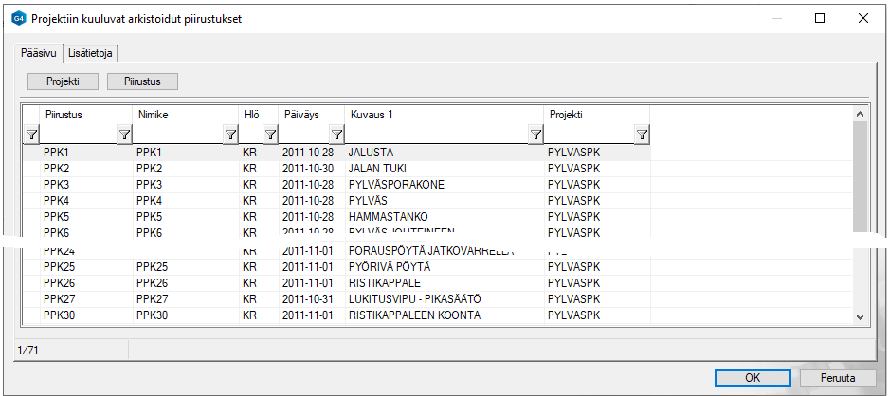Open the Päiväys column filter

click(336, 135)
